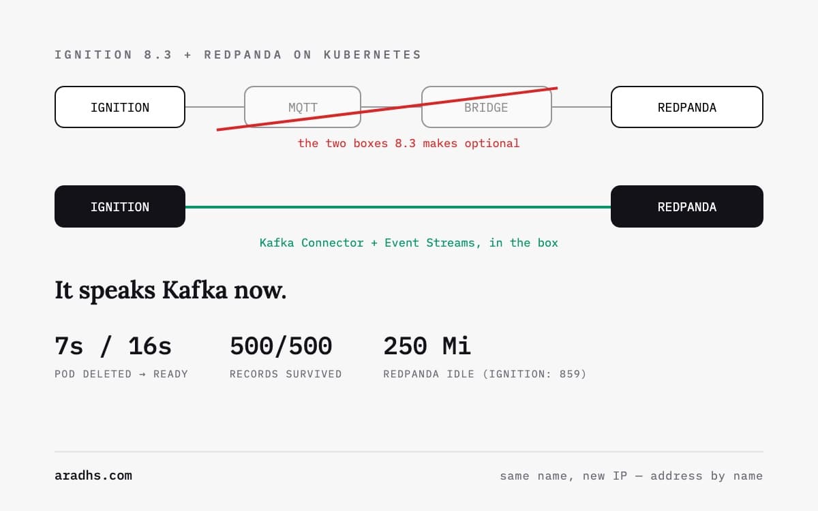
Task: Click the green connector line
Action: tap(398, 206)
